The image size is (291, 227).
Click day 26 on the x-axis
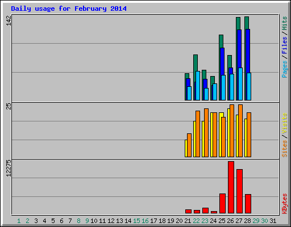pyautogui.click(x=230, y=221)
